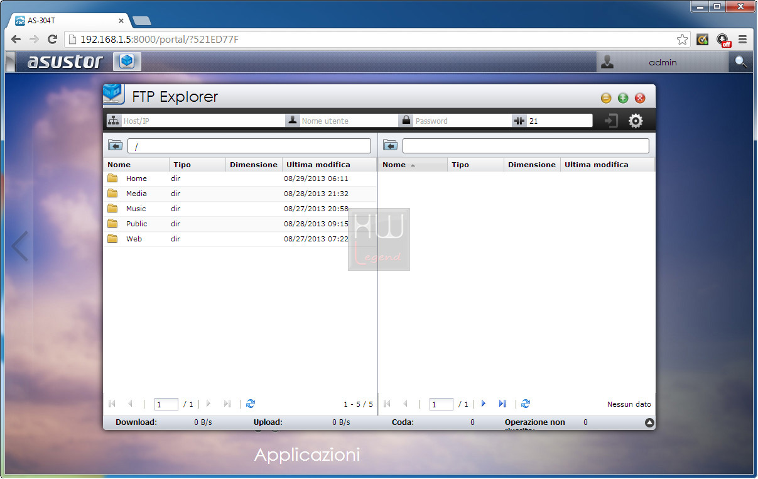The width and height of the screenshot is (758, 479).
Task: Maximize FTP Explorer with green button
Action: tap(623, 98)
